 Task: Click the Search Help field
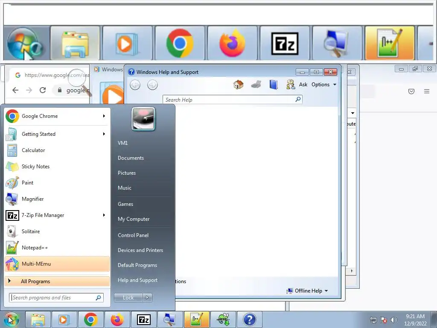(233, 100)
